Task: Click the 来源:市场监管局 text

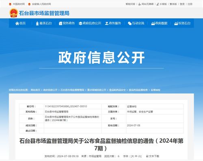Action: pyautogui.click(x=91, y=156)
